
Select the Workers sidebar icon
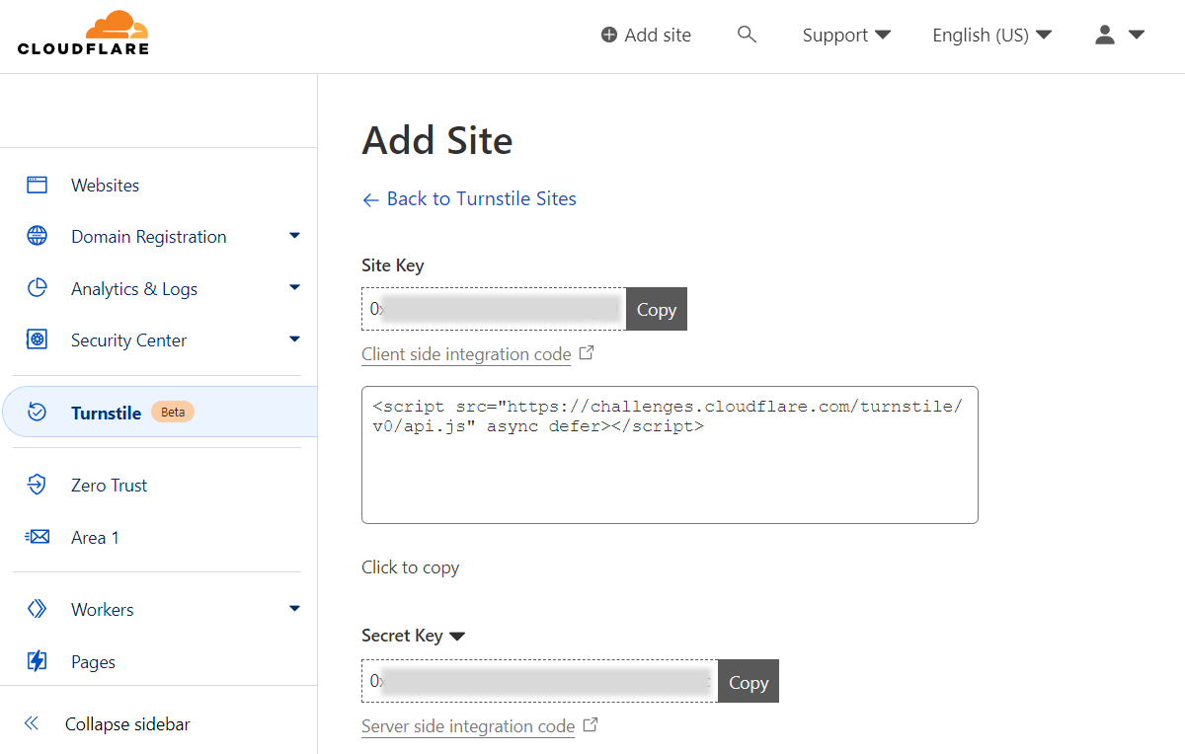(x=36, y=609)
